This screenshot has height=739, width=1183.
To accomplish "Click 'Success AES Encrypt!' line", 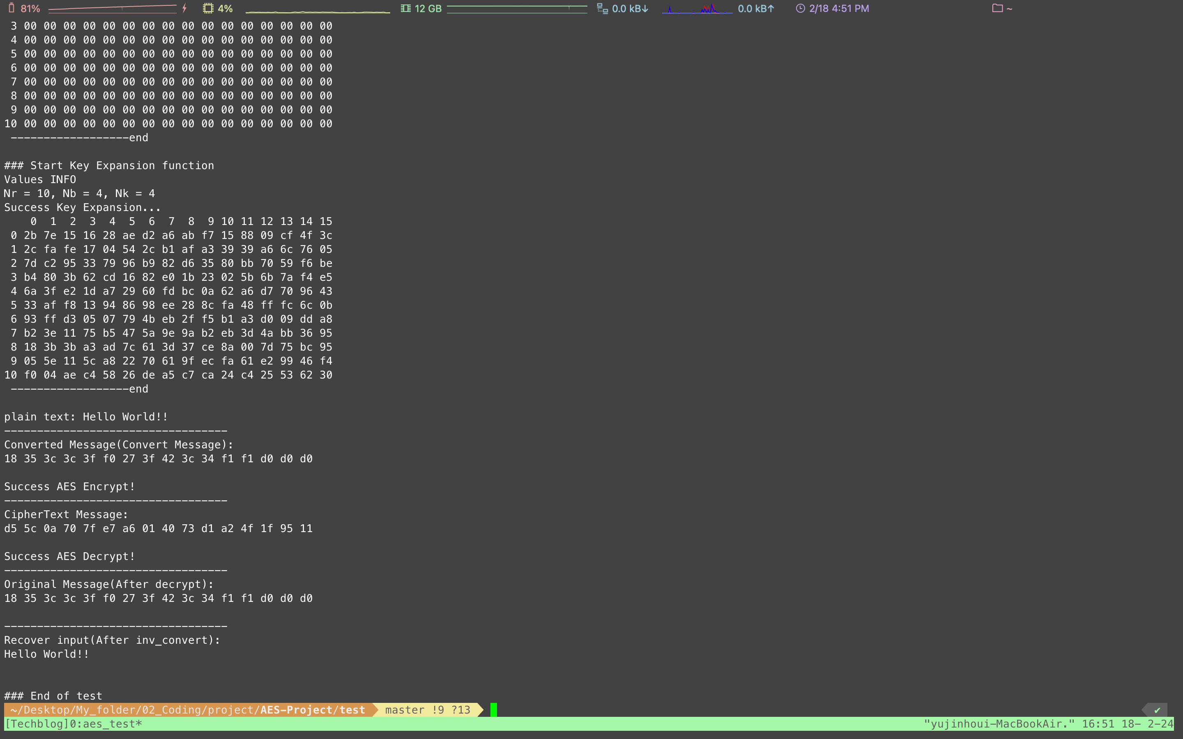I will pyautogui.click(x=69, y=487).
